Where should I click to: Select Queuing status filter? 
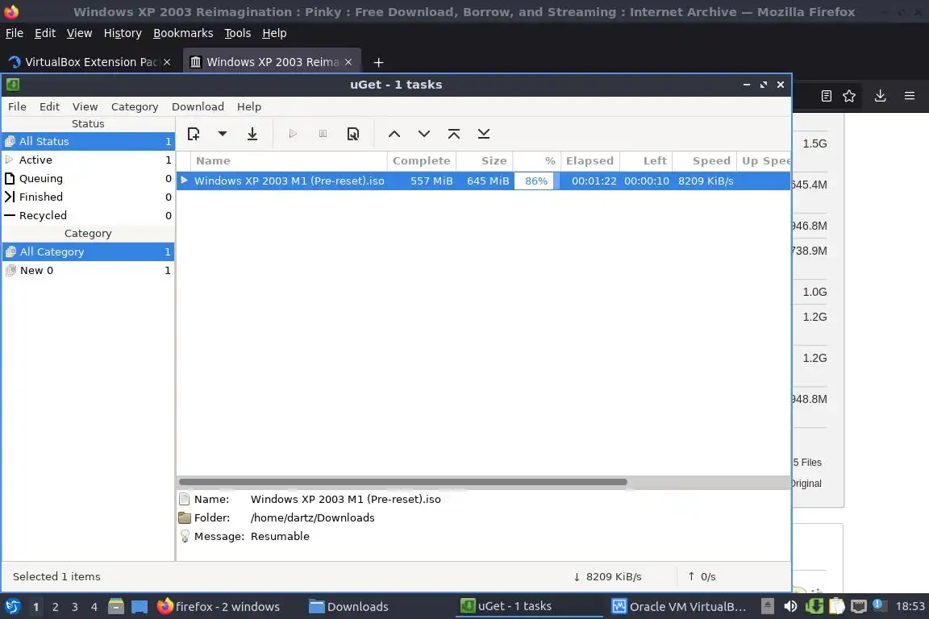[88, 178]
